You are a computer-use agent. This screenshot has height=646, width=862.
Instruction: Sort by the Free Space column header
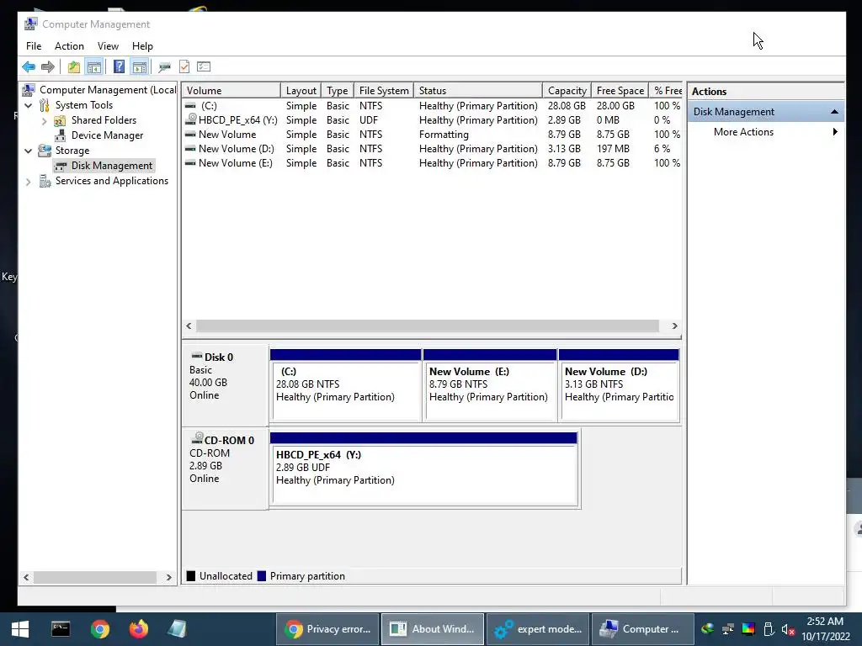(x=620, y=91)
